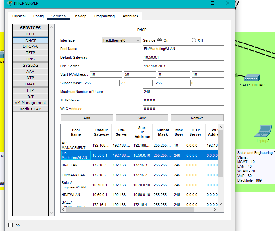Viewport: 275px width, 231px height.
Task: Click the DHCP SERVER title bar icon
Action: click(10, 3)
